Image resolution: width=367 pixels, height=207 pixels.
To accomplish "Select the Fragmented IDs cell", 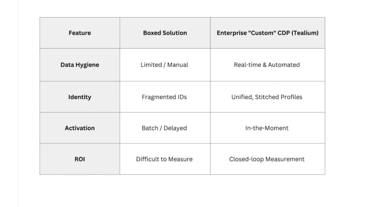I will [165, 97].
